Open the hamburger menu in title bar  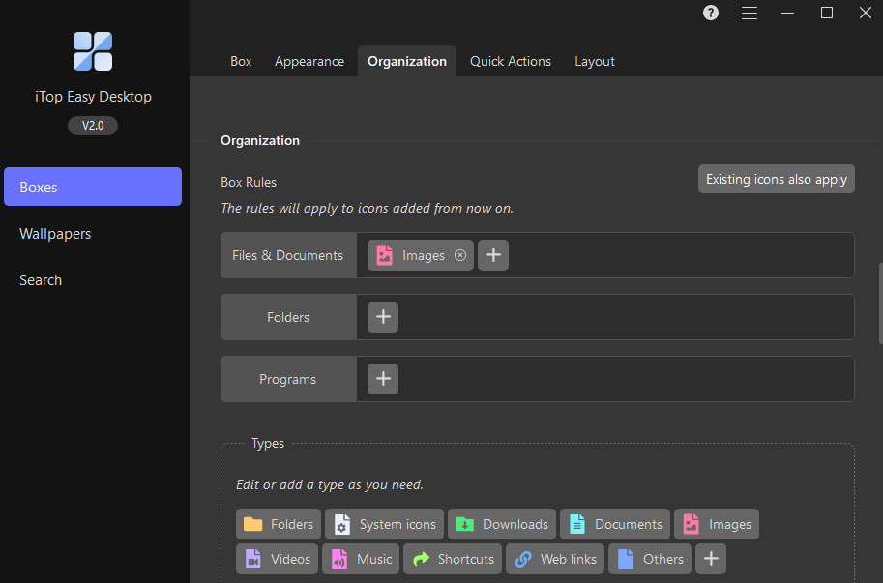[750, 13]
